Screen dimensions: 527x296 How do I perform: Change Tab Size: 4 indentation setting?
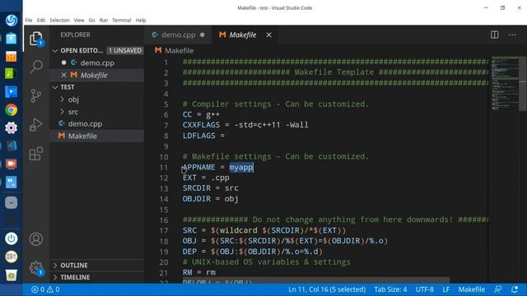click(390, 289)
